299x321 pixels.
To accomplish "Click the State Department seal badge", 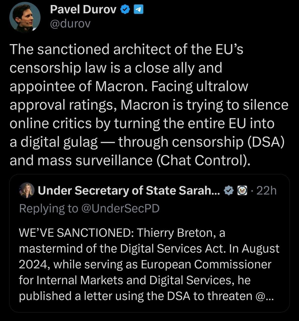I will (x=242, y=191).
